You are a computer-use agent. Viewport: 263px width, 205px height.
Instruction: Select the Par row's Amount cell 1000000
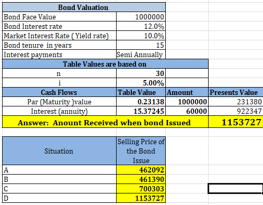(x=187, y=102)
